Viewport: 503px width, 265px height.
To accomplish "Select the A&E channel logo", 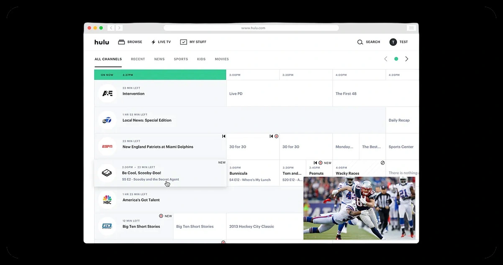I will tap(108, 94).
